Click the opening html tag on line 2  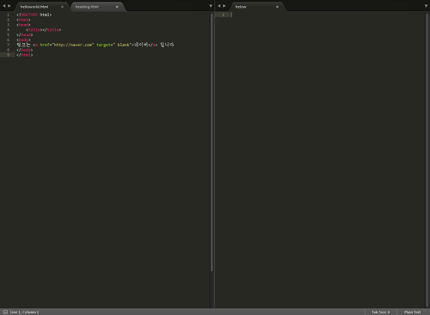pos(23,20)
